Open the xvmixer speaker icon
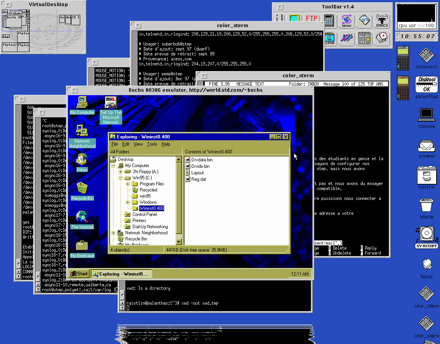 pos(426,238)
